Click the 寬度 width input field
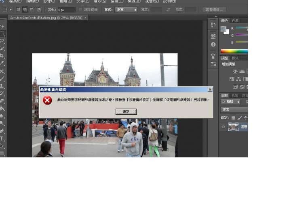The height and width of the screenshot is (218, 291). (x=156, y=10)
